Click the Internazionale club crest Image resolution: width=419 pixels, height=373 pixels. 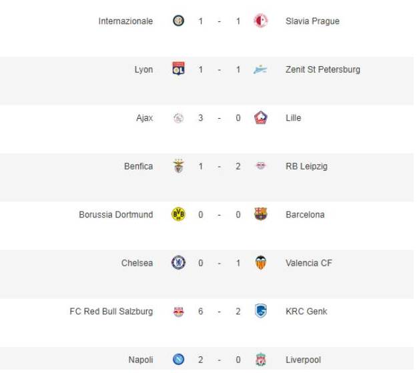point(179,21)
